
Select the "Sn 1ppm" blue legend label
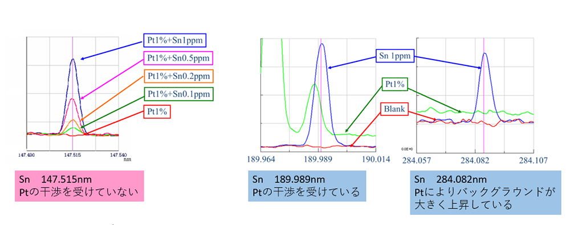(x=395, y=56)
